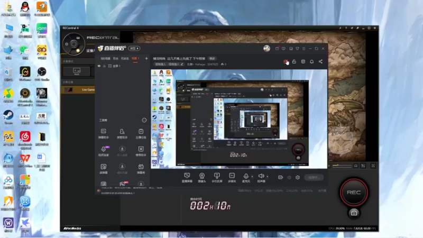Select the third scene tab
The image size is (423, 238).
click(125, 58)
